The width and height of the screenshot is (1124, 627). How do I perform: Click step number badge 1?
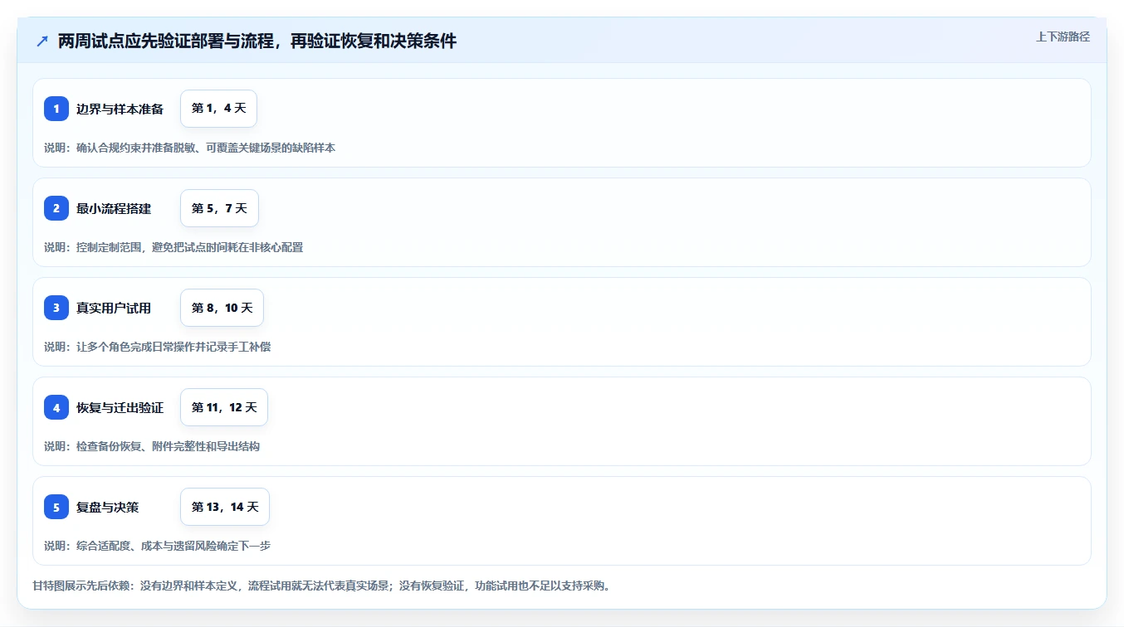coord(56,109)
